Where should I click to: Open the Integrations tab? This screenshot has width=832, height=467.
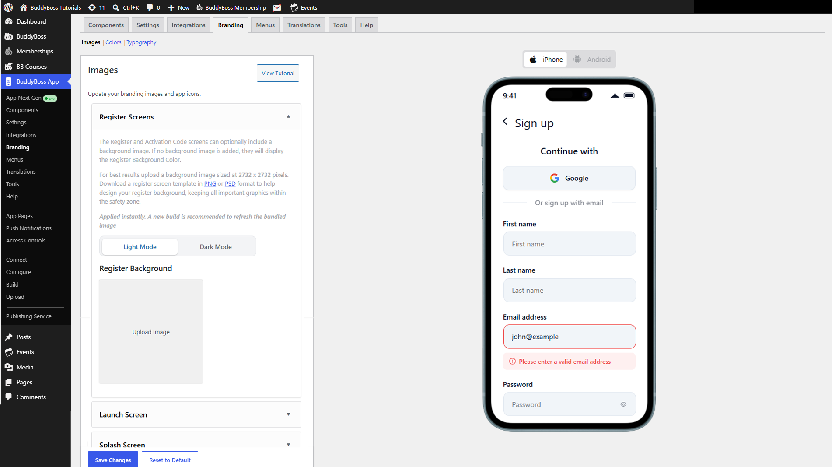[188, 25]
